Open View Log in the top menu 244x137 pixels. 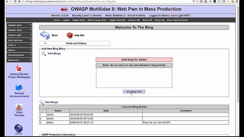tap(159, 20)
